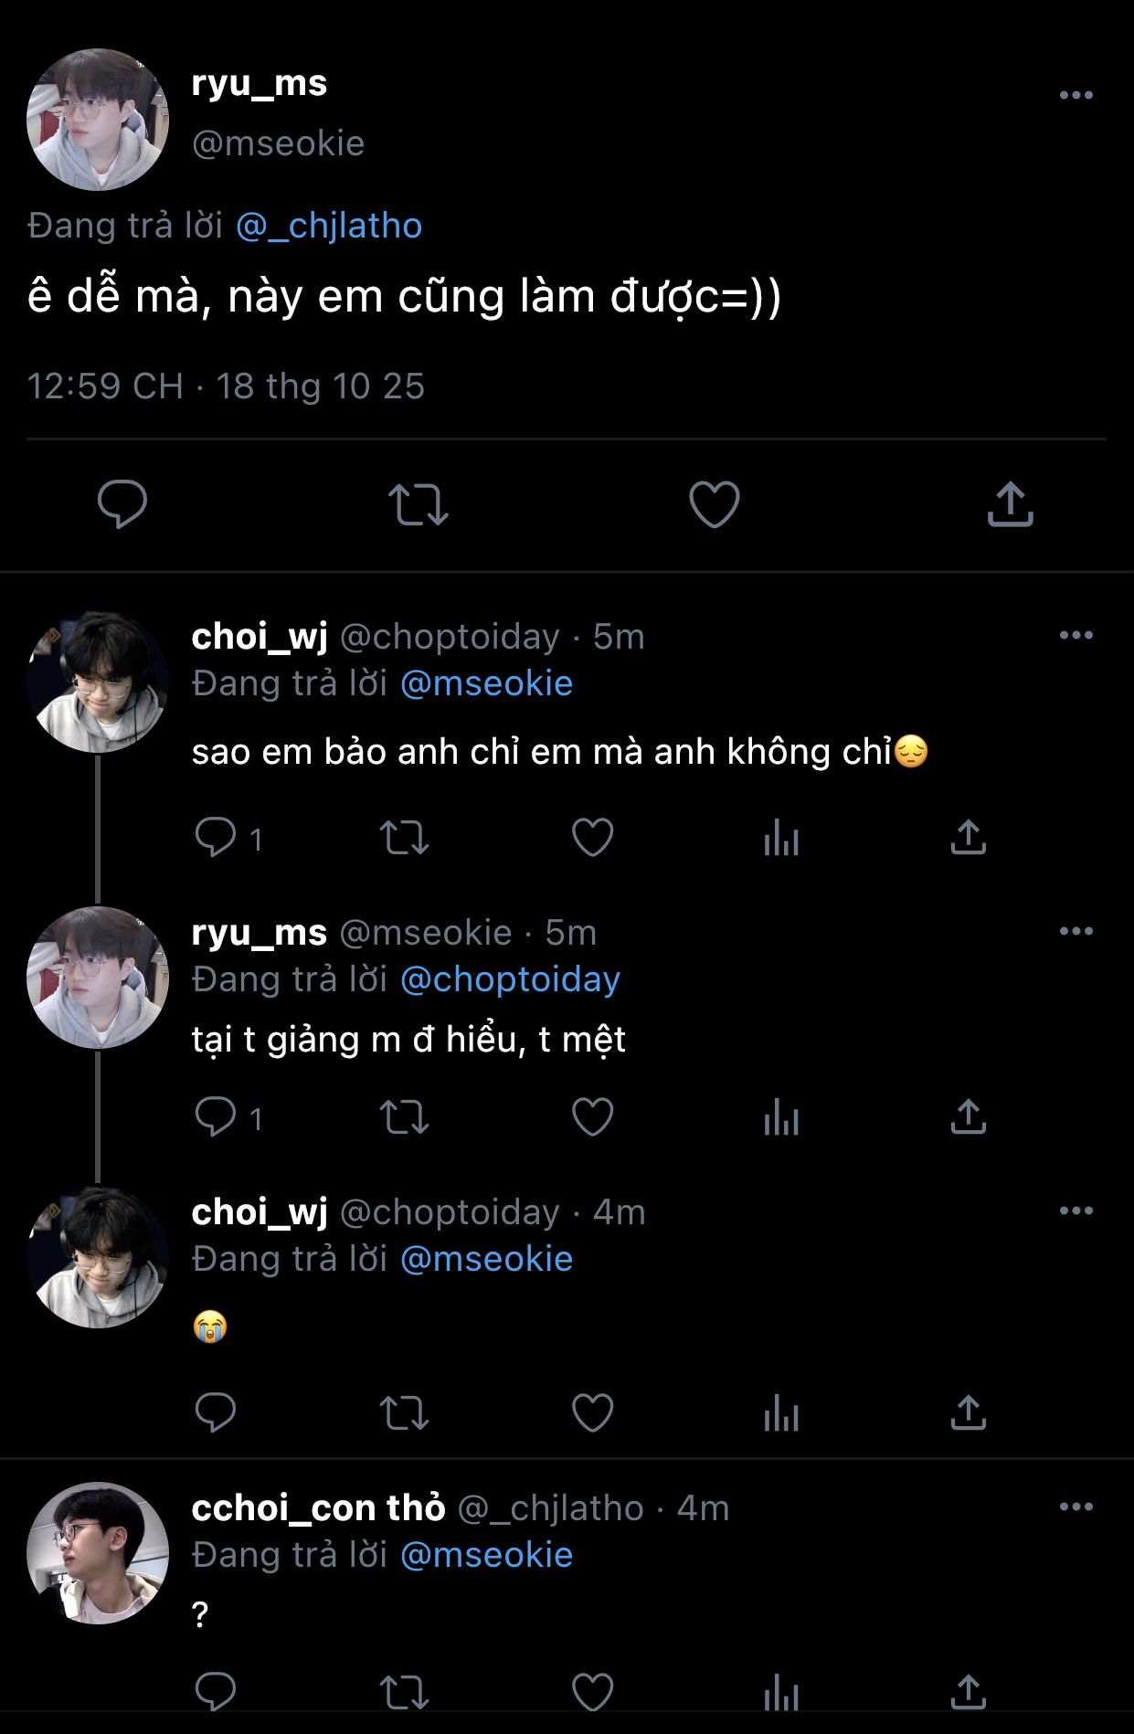
Task: Open more options for main tweet
Action: tap(1076, 95)
